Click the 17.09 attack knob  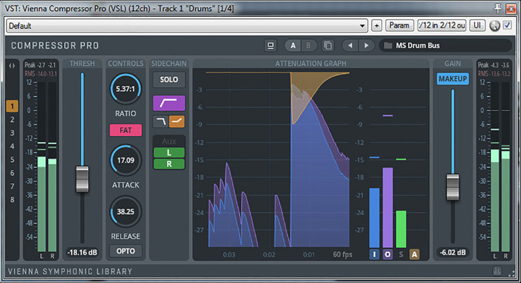[x=125, y=161]
